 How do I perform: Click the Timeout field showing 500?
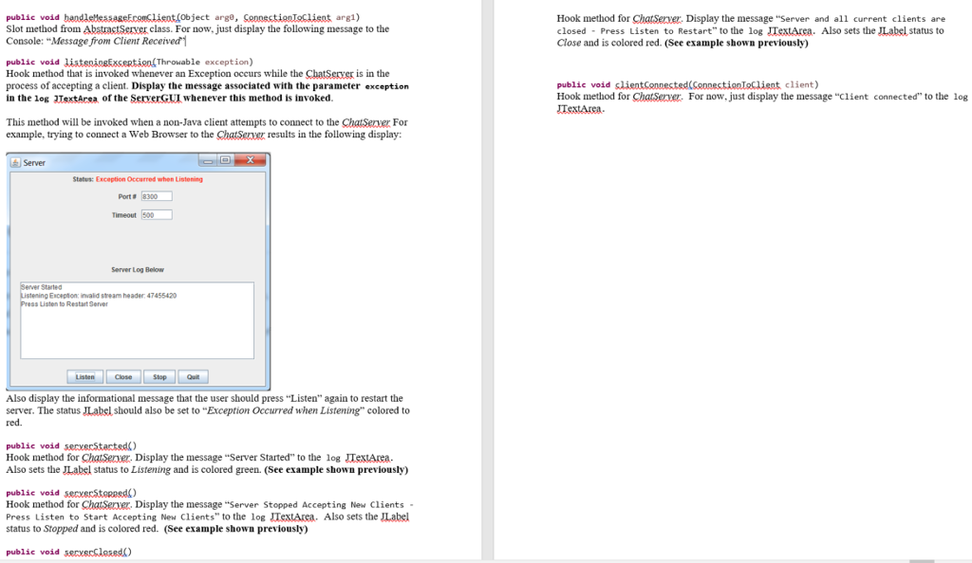[155, 215]
